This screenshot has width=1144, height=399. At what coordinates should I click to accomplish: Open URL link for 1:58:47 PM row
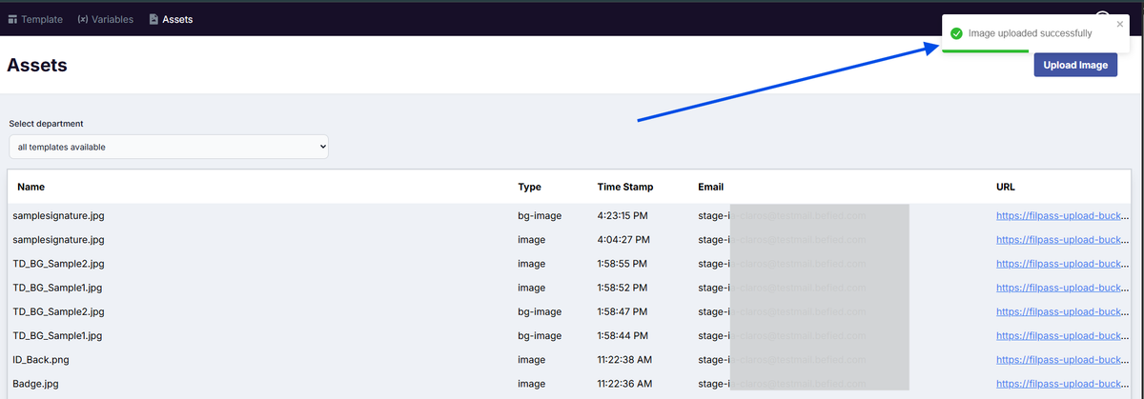pyautogui.click(x=1063, y=311)
